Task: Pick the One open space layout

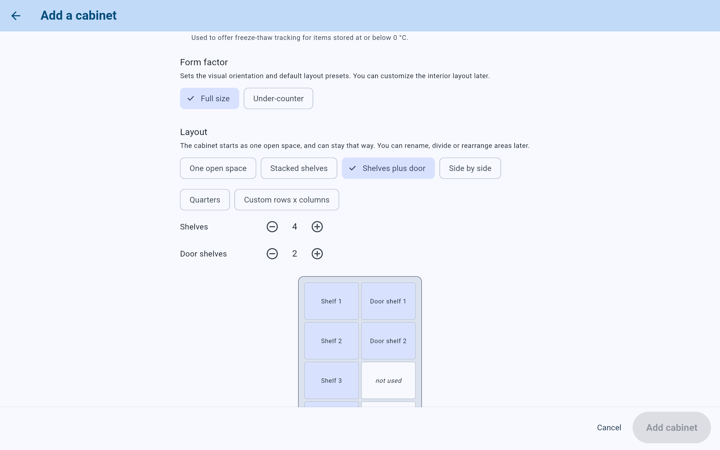Action: click(218, 168)
